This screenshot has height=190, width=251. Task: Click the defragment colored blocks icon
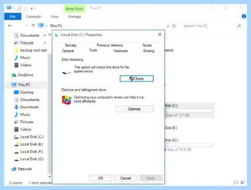coord(67,100)
